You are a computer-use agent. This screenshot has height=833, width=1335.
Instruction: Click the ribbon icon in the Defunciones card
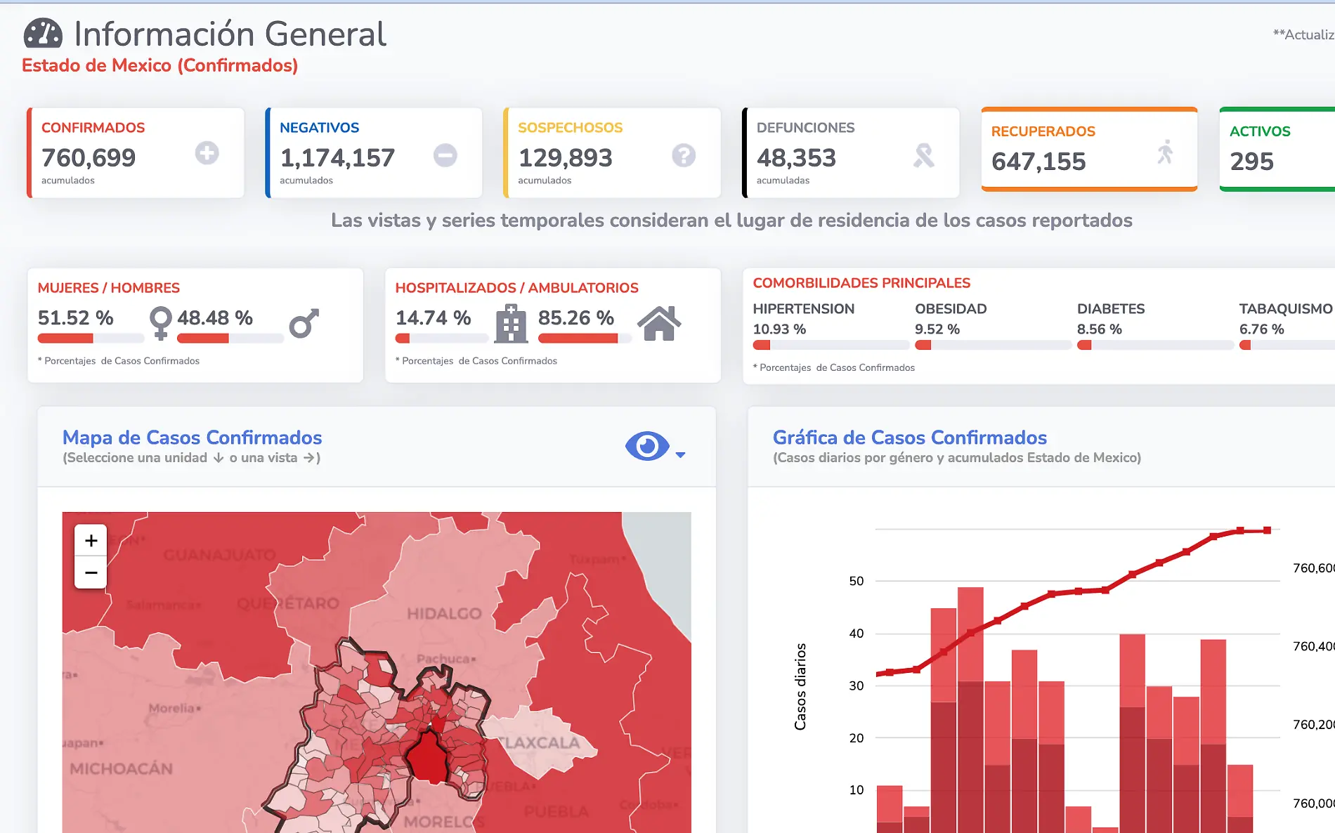coord(923,155)
